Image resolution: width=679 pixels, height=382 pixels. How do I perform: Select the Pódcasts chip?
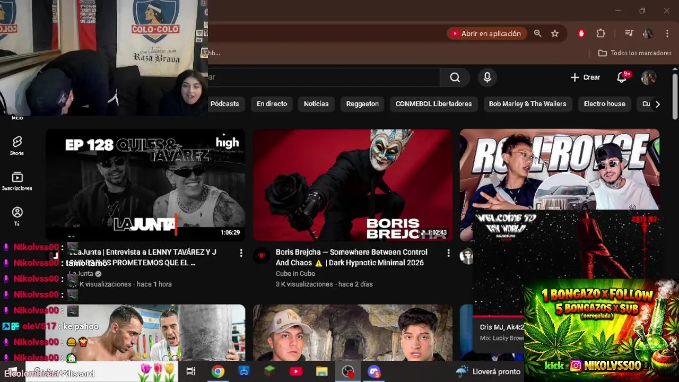click(x=224, y=104)
